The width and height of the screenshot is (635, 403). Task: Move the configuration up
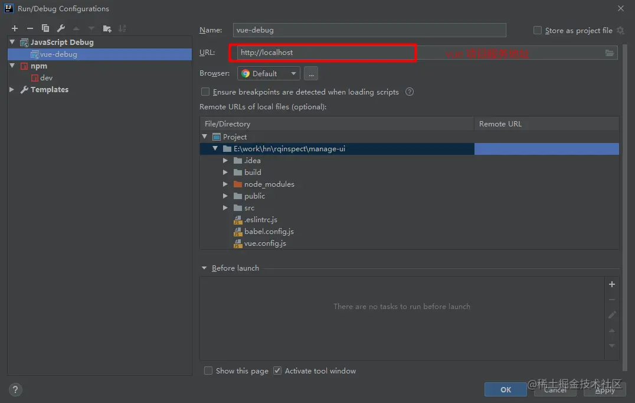(76, 28)
